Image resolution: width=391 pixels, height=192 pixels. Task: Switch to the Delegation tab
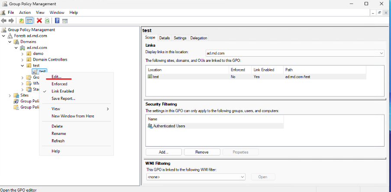[x=198, y=38]
